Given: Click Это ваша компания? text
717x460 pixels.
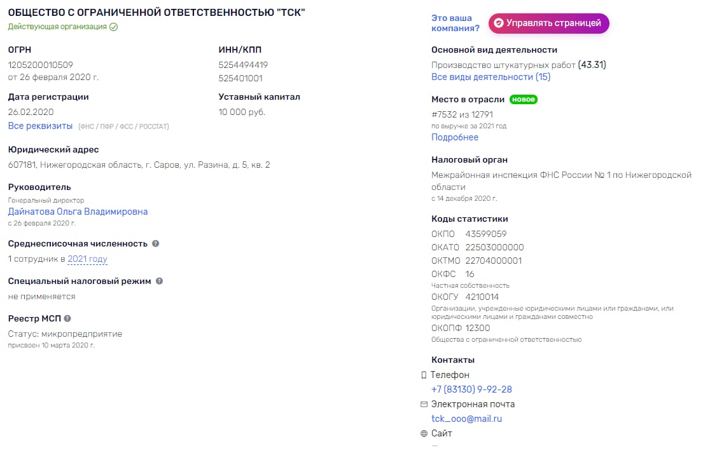Looking at the screenshot, I should (455, 24).
